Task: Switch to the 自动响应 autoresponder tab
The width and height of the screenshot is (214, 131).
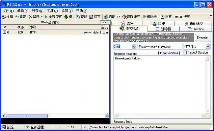Action: [193, 24]
